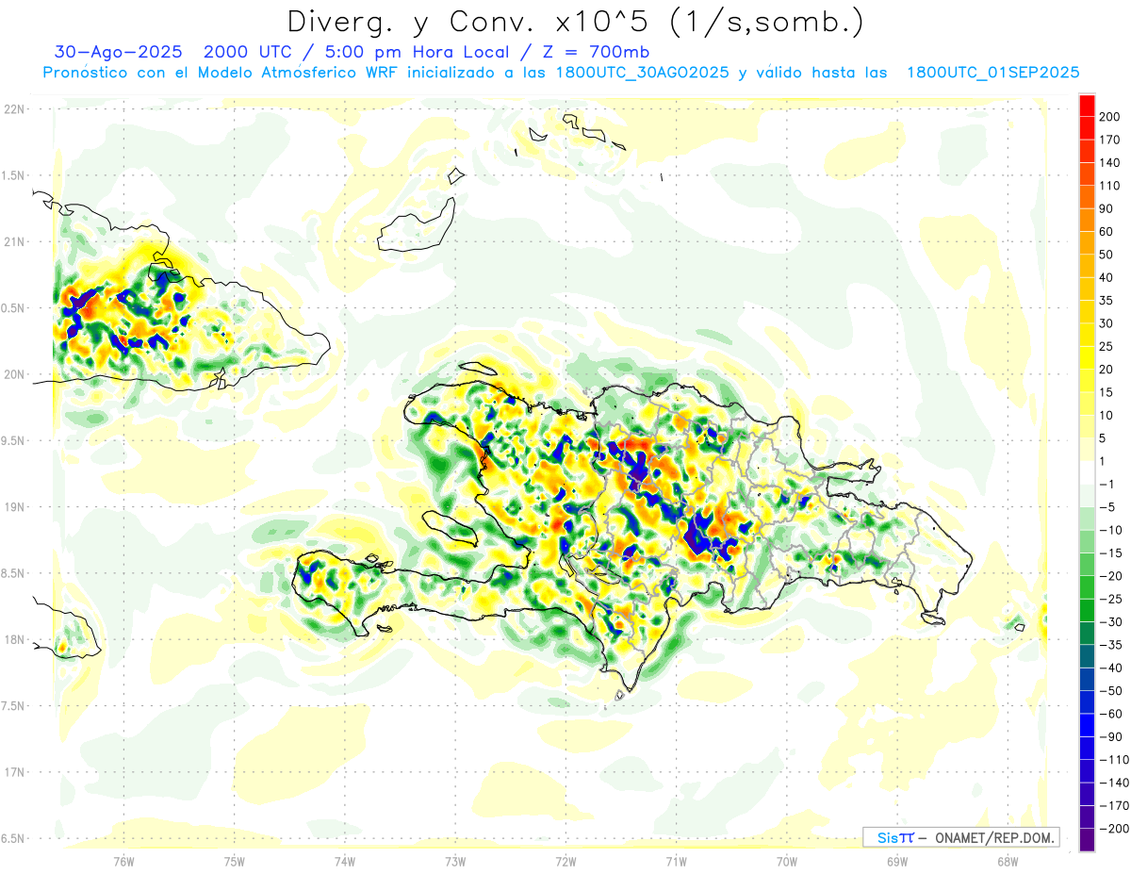Screen dimensions: 1131x874
Task: Click the '17N' latitude label
Action: [15, 772]
